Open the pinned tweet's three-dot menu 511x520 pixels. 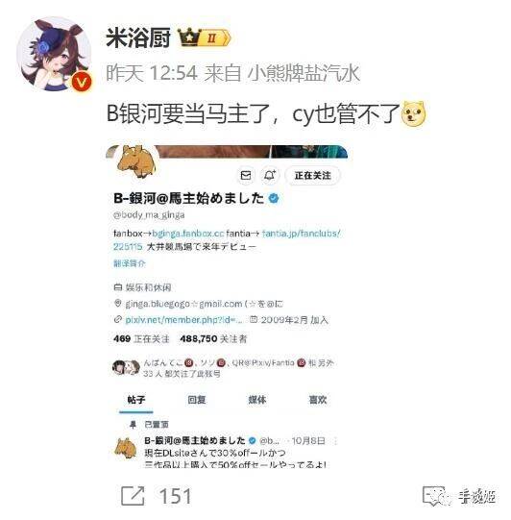click(x=335, y=441)
